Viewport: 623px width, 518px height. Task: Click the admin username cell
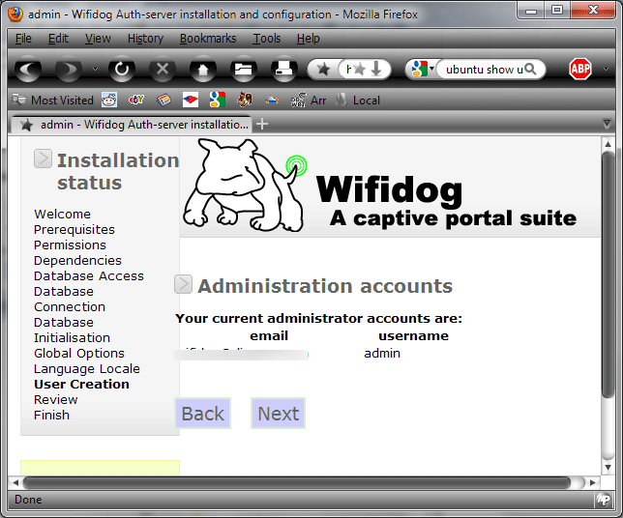coord(382,354)
